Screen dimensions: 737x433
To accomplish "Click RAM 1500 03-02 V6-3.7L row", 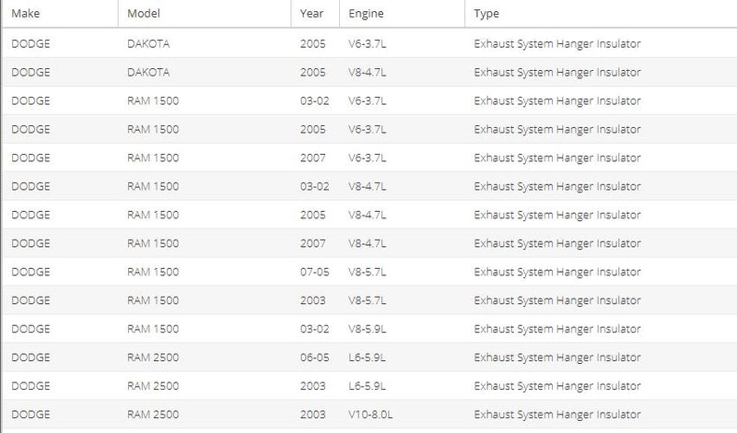I will [x=369, y=100].
